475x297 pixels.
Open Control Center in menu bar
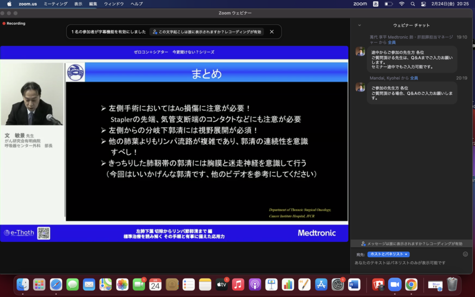coord(424,4)
